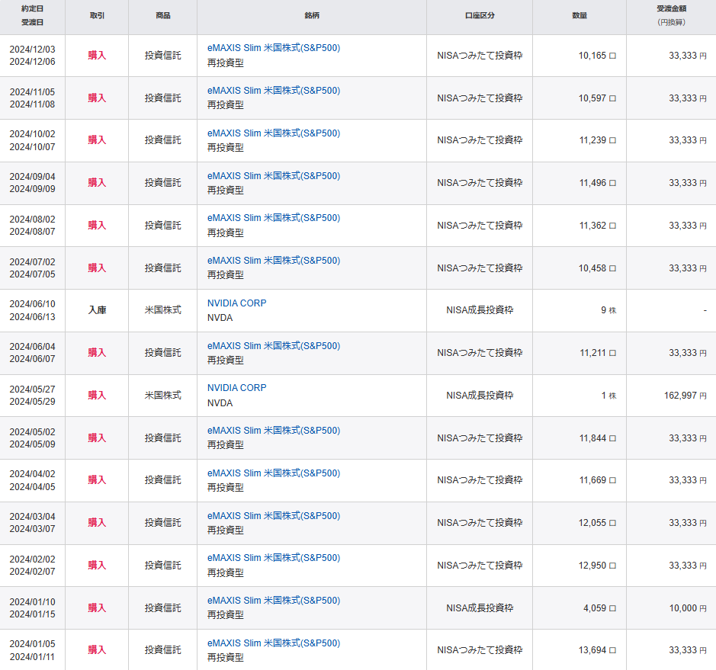Click eMAXIS Slim link dated 2024/10/02
716x670 pixels.
point(273,133)
